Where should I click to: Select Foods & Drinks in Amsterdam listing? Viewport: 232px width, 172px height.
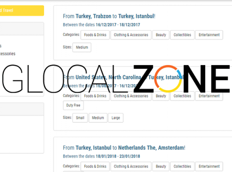[95, 166]
